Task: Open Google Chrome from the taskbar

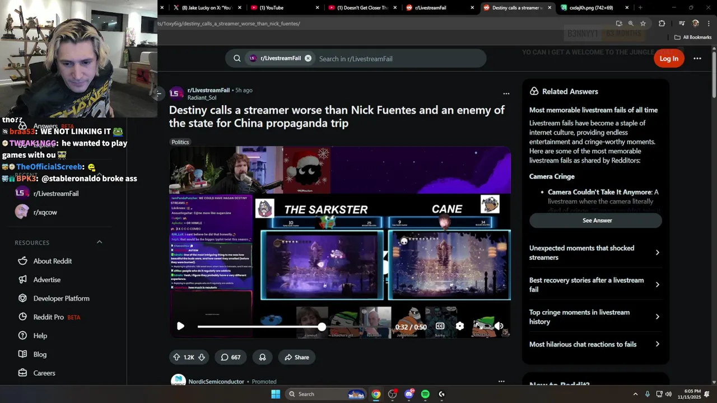Action: pos(376,394)
